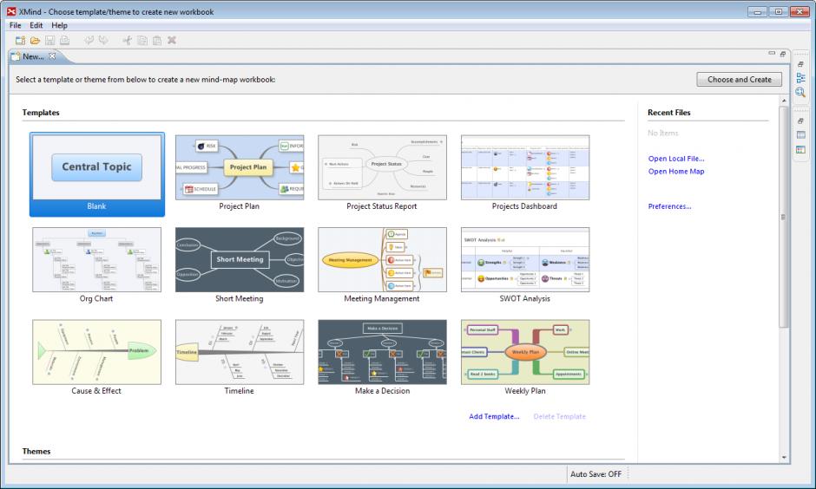Click the Add Template... link
816x489 pixels.
tap(494, 416)
